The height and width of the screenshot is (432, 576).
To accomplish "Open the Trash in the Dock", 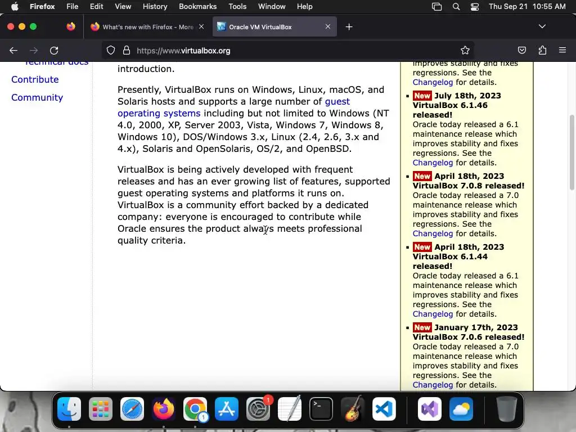I will 507,409.
